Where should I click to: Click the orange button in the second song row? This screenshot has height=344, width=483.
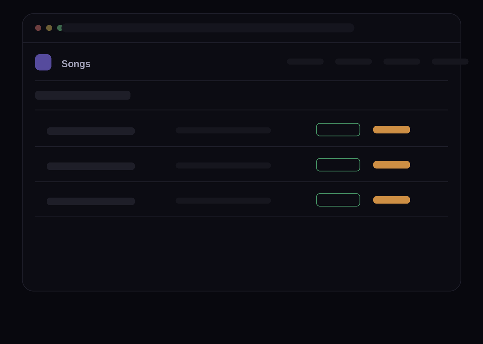392,165
